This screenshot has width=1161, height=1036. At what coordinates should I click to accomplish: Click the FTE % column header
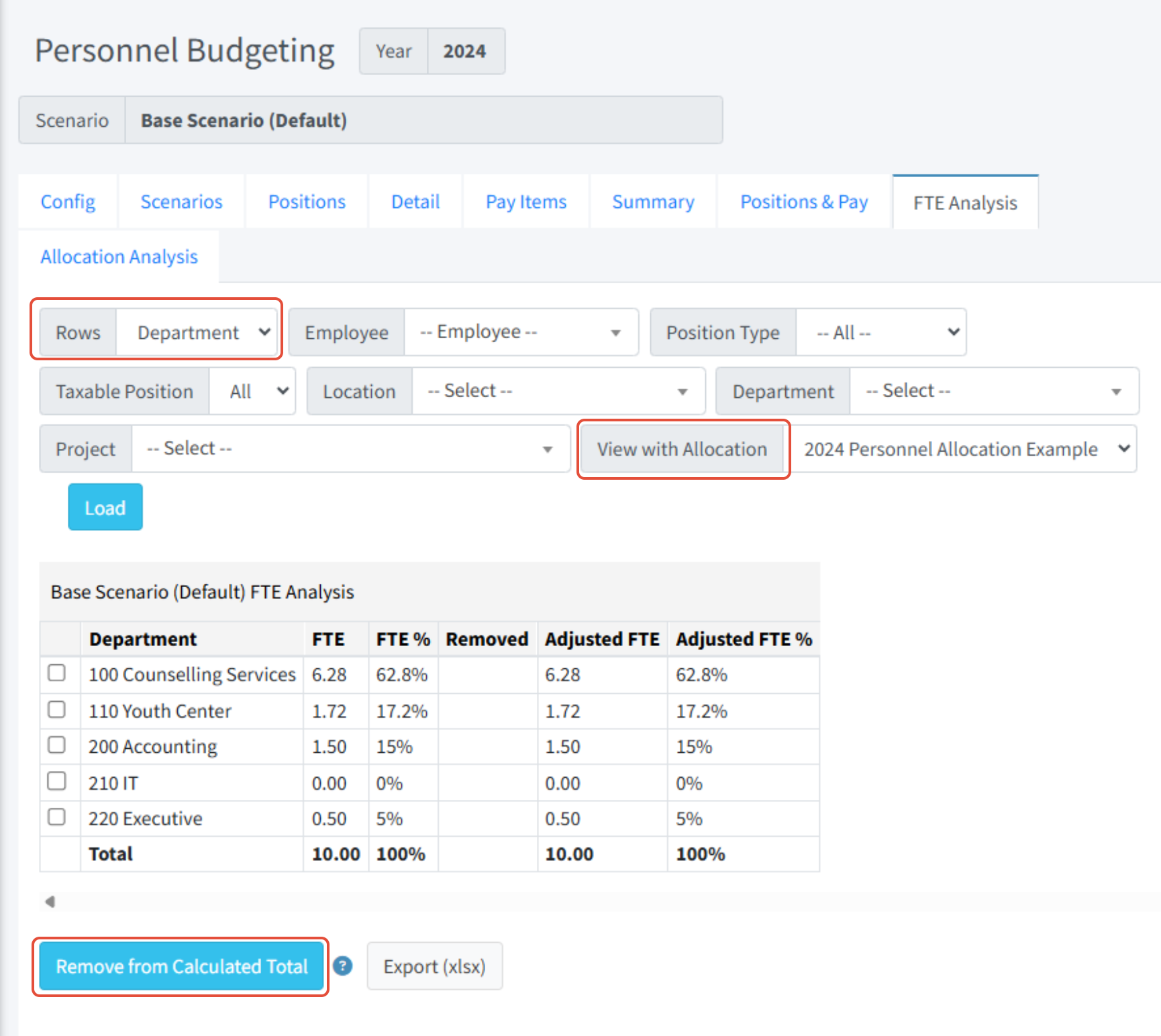[403, 639]
